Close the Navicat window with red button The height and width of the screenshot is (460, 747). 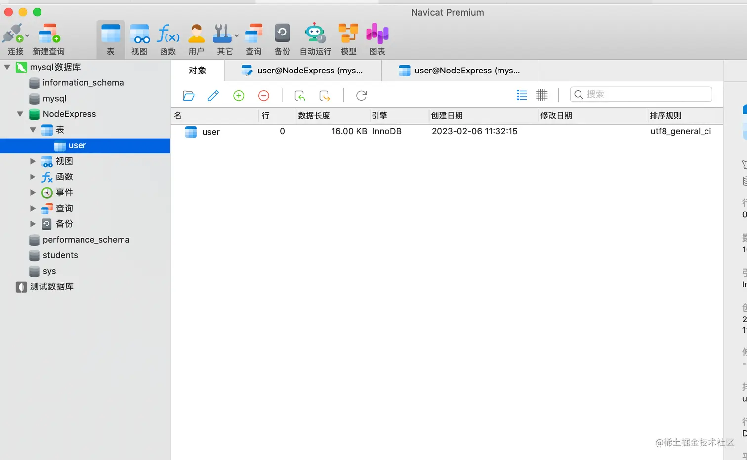click(x=8, y=12)
